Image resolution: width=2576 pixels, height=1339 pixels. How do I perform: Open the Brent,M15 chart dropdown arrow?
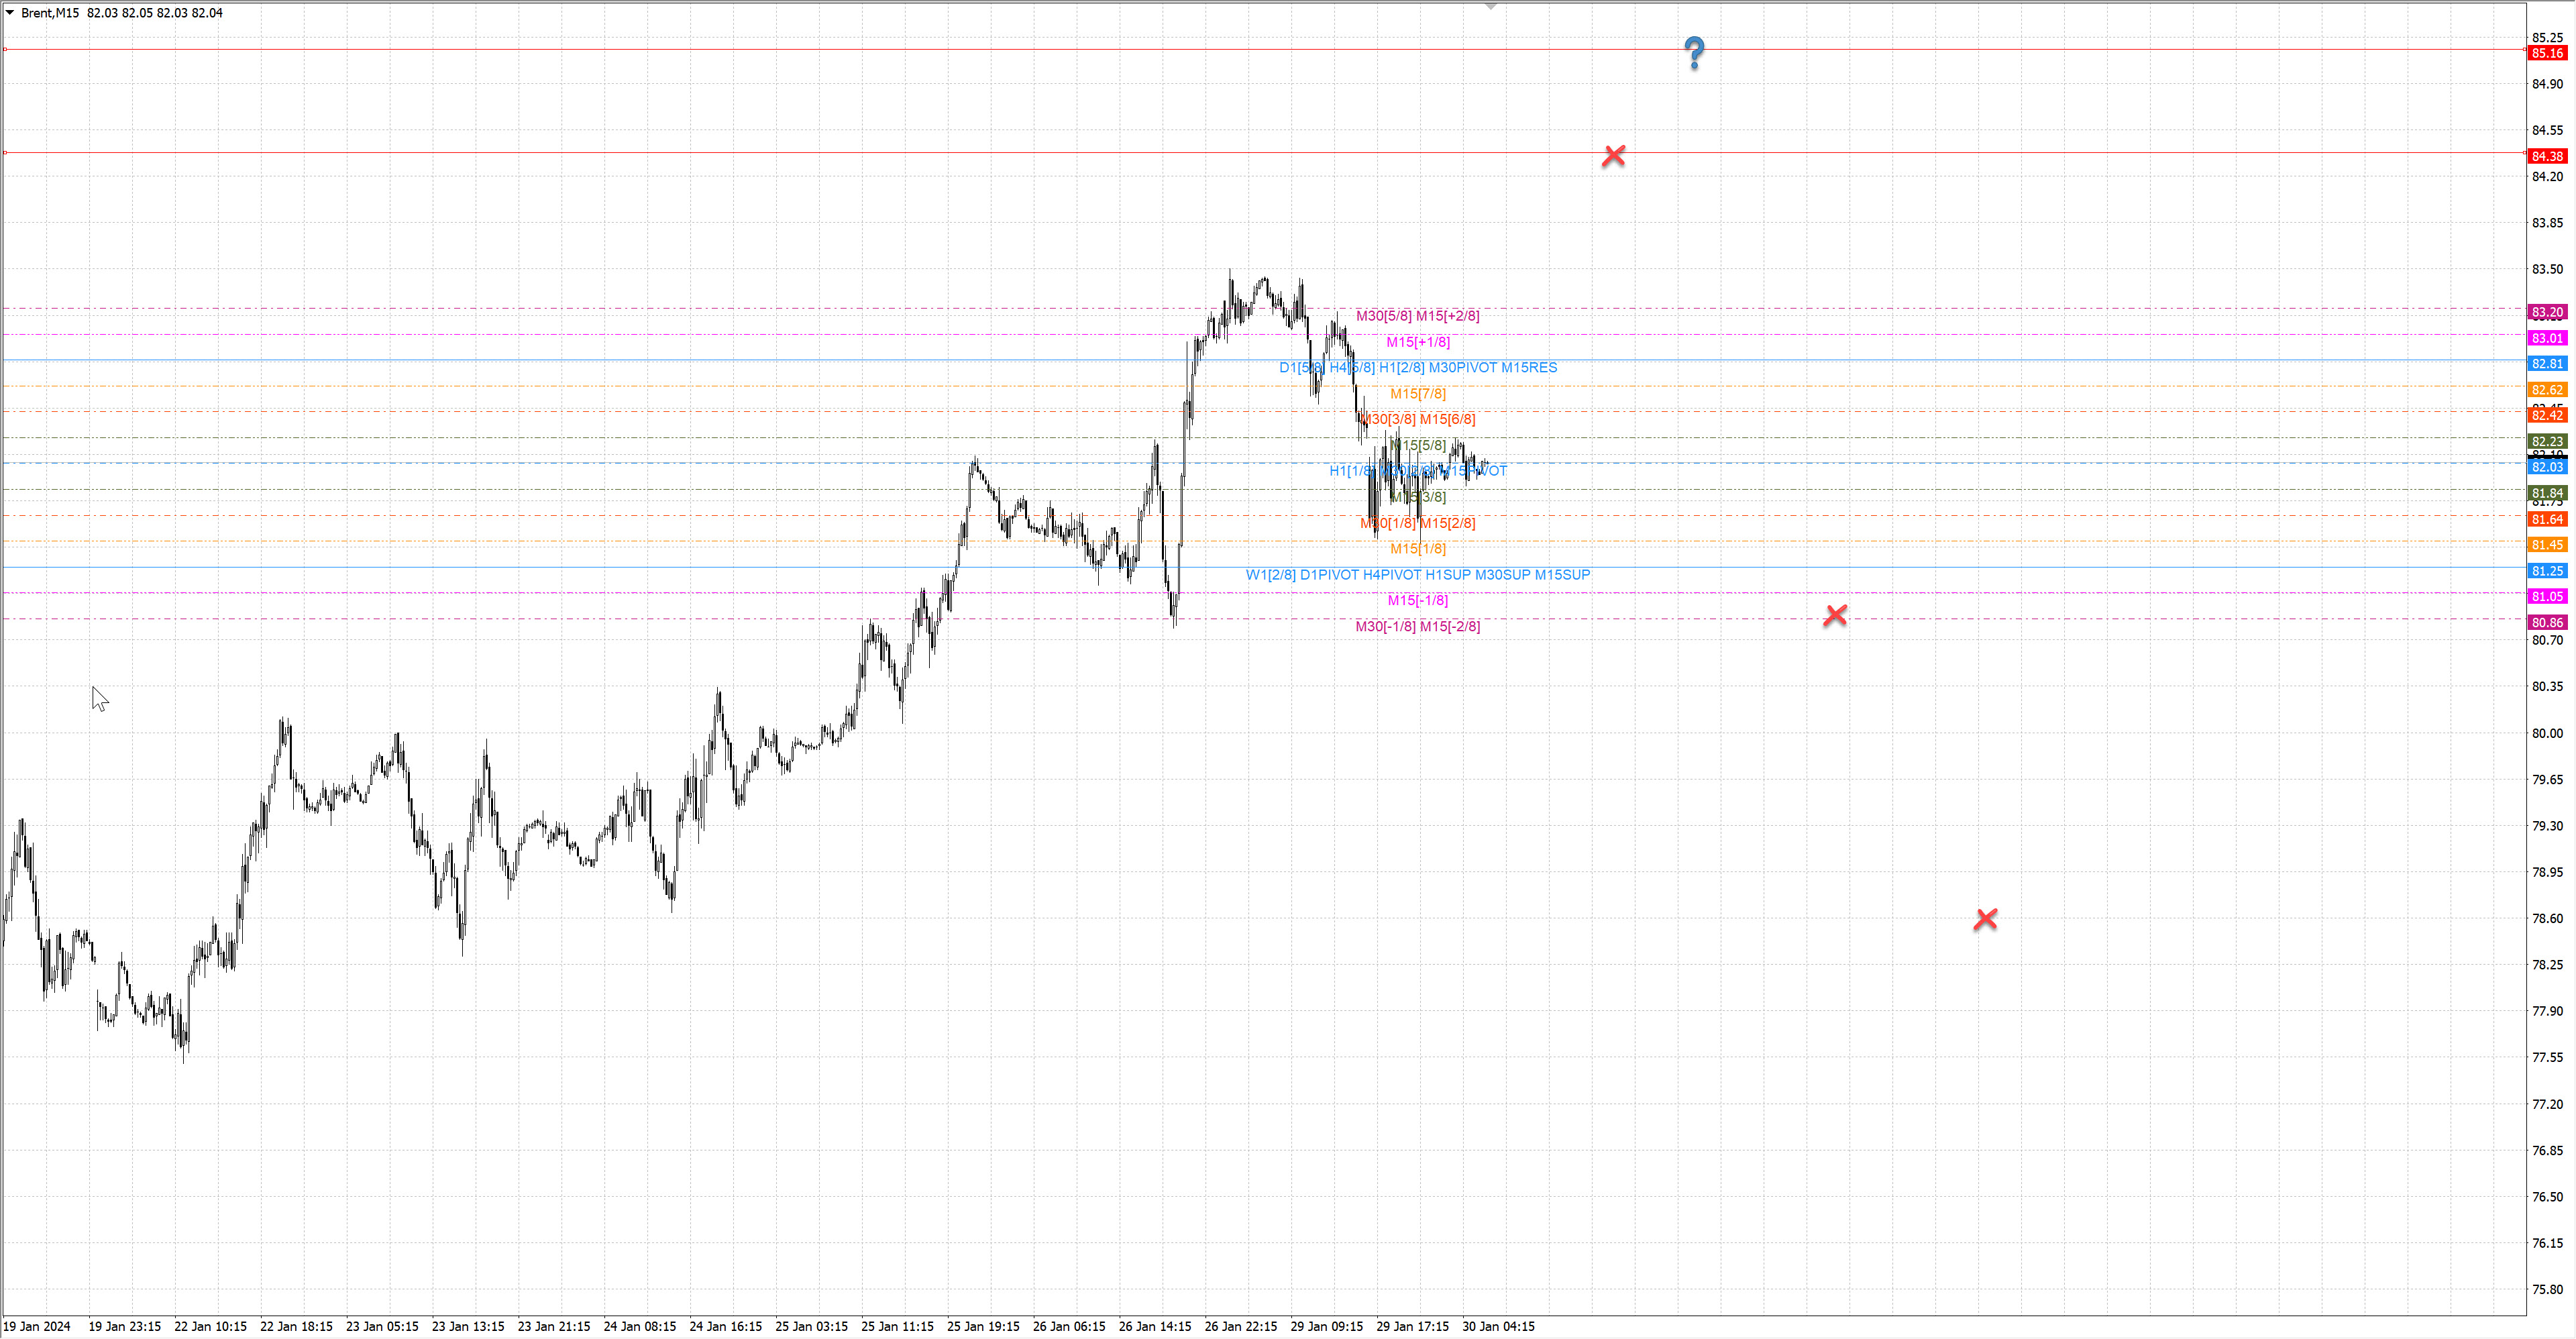tap(10, 13)
